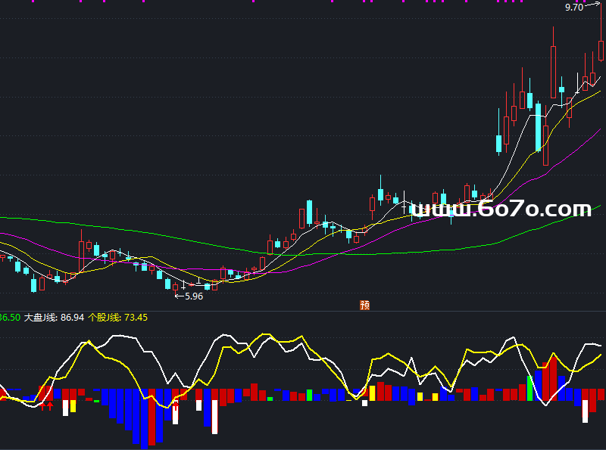Click the lowest candlestick beside the 5.96 label
Viewport: 606px width, 450px height.
click(176, 287)
